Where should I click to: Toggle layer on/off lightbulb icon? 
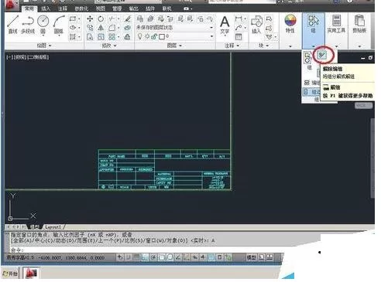click(140, 36)
